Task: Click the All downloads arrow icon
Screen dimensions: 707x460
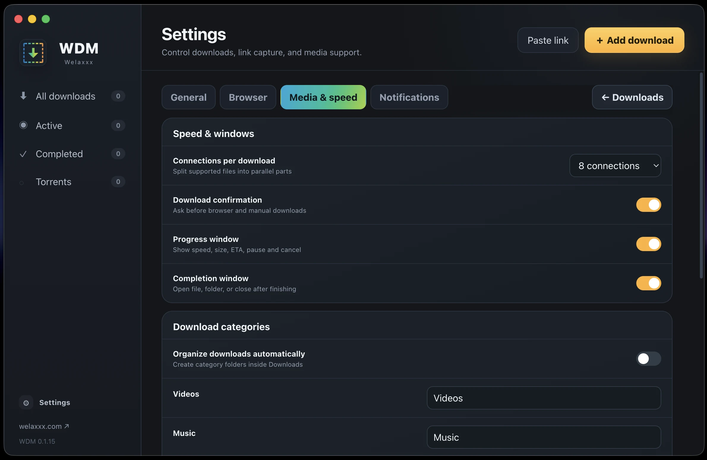Action: 23,96
